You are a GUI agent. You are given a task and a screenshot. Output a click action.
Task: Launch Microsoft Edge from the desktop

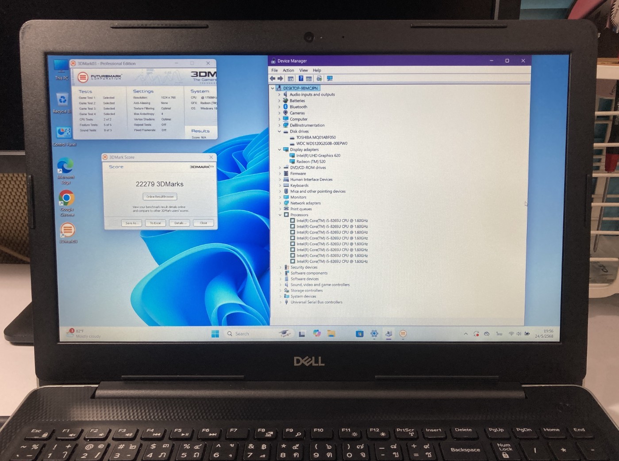65,171
